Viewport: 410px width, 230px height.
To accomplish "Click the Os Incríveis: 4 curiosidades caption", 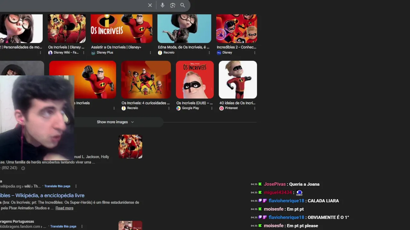I will pos(146,103).
